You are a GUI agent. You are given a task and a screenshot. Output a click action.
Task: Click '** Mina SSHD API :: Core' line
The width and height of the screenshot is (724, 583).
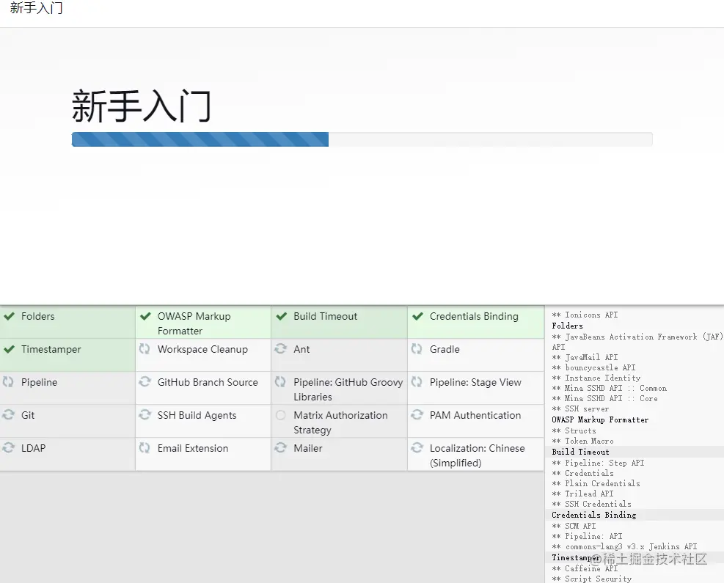(x=604, y=398)
